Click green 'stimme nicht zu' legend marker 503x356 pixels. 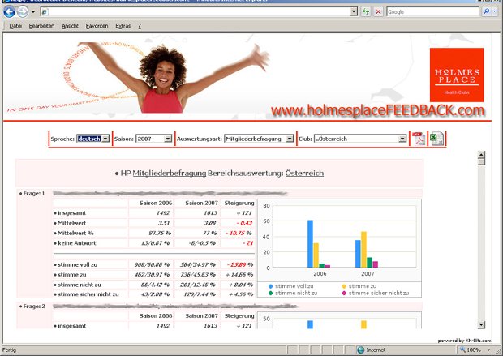pos(270,293)
